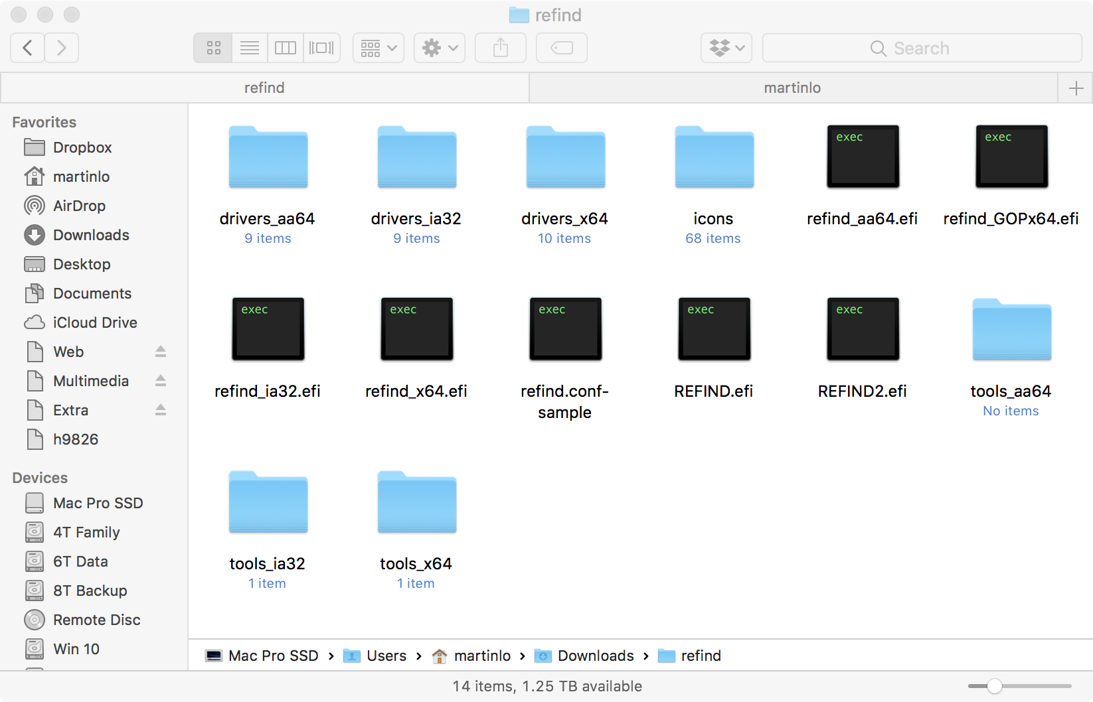Click into the Search field
1093x702 pixels.
coord(922,48)
